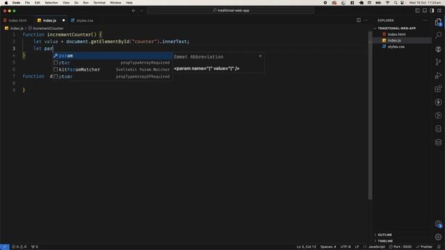Close the Emmet Abbreviation details pane
Screen dimensions: 445x250
pyautogui.click(x=260, y=56)
